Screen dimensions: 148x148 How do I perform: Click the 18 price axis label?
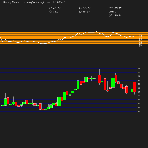point(139,111)
